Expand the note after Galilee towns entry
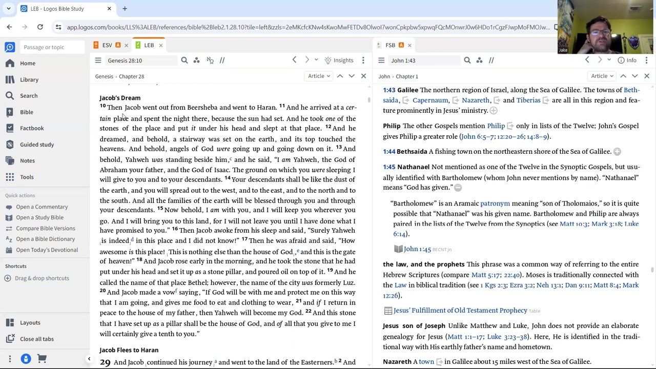Screen dimensions: 656x369 click(494, 111)
